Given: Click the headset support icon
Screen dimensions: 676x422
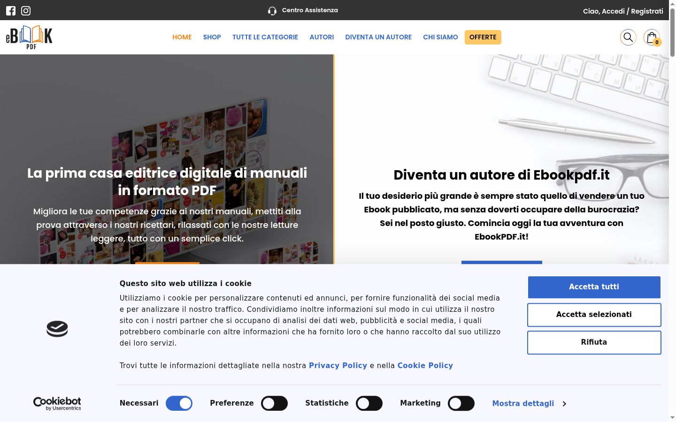Looking at the screenshot, I should (x=272, y=11).
